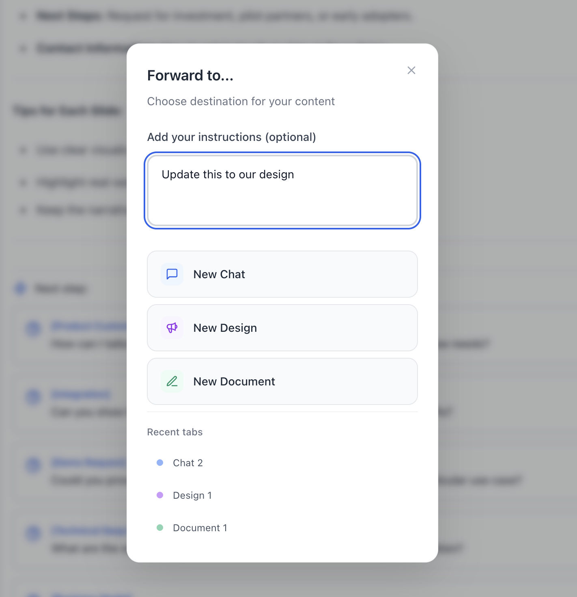Choose New Design as destination
Screen dimensions: 577x597
pos(282,328)
